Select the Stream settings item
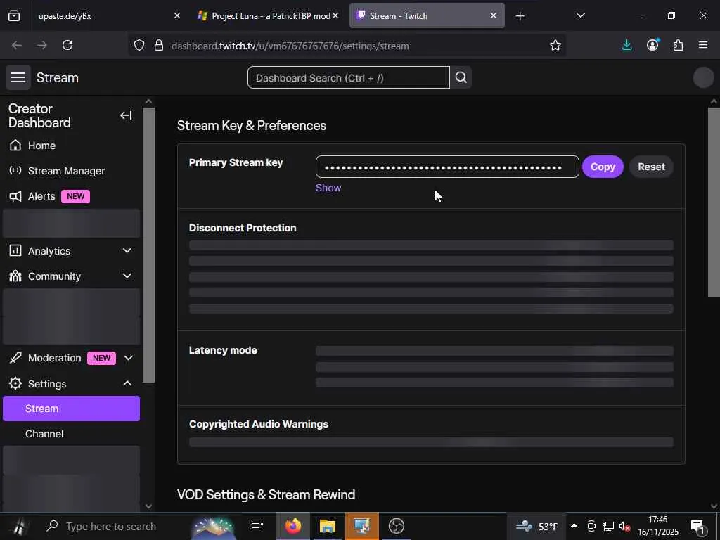 tap(71, 409)
